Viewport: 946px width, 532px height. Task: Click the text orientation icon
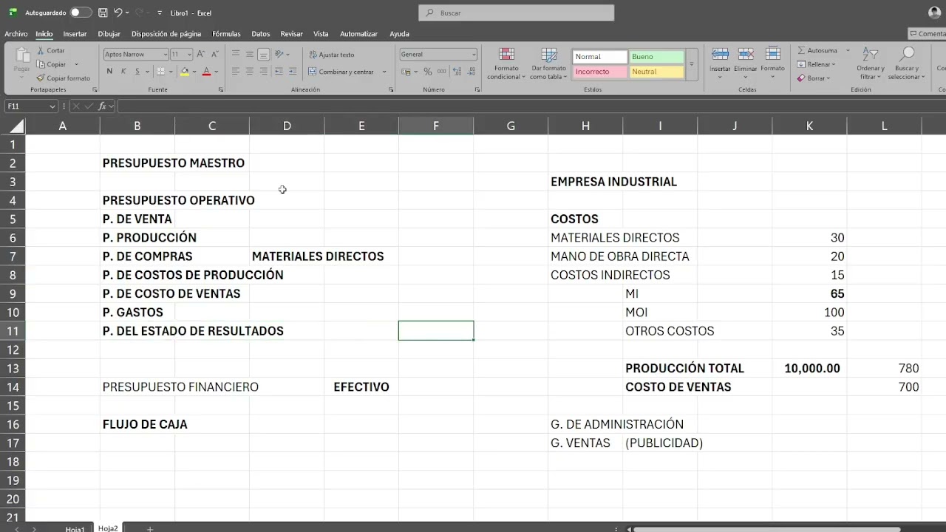[x=279, y=54]
